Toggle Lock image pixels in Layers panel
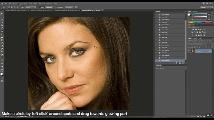214x120 pixels. pos(195,47)
